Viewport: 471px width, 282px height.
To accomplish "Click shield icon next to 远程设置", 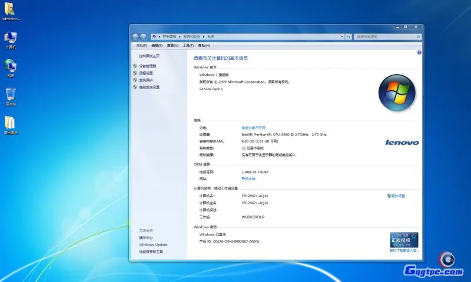I will click(135, 73).
